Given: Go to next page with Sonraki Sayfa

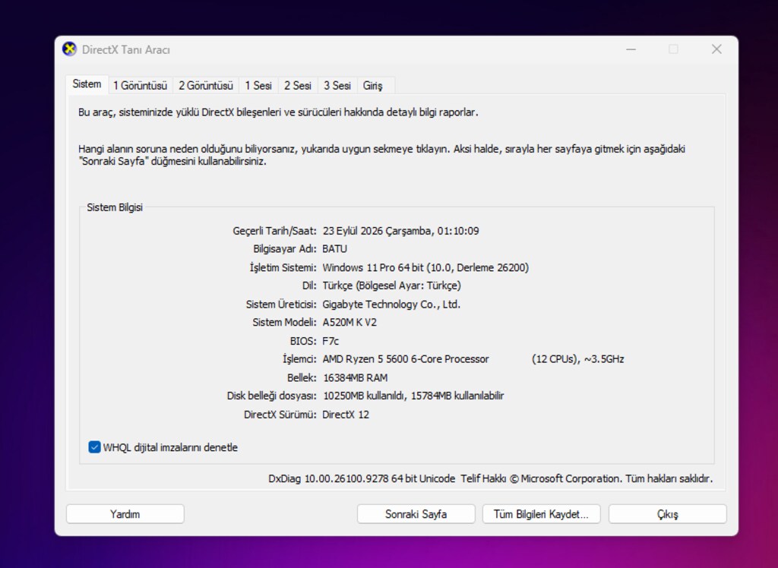Looking at the screenshot, I should [x=416, y=514].
